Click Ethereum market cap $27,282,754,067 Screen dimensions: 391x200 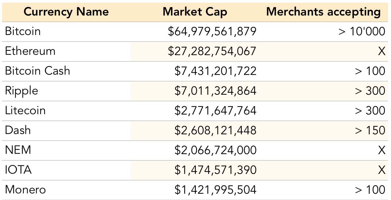[212, 51]
